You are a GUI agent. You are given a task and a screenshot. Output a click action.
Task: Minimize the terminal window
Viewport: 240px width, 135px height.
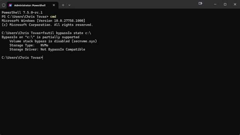(215, 4)
